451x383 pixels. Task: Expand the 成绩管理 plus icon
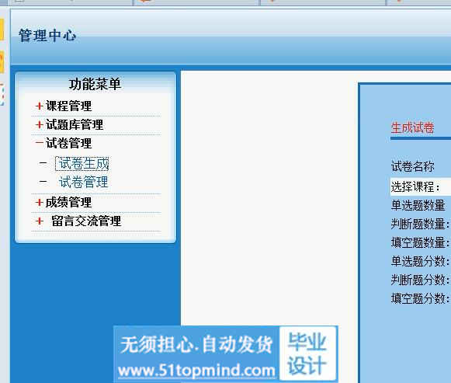pyautogui.click(x=39, y=202)
